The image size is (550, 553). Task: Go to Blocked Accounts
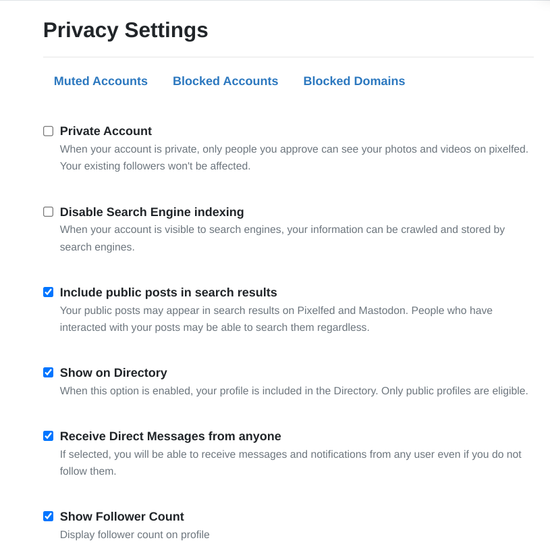click(225, 81)
